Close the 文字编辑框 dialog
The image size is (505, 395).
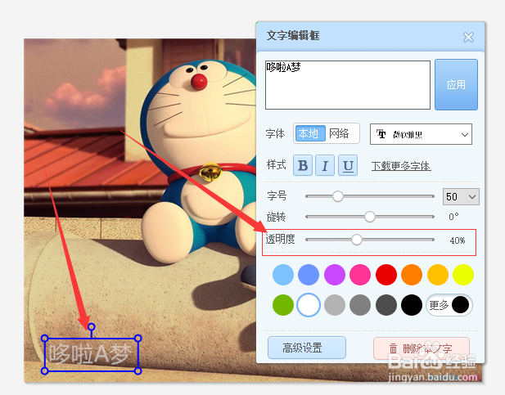(x=468, y=37)
